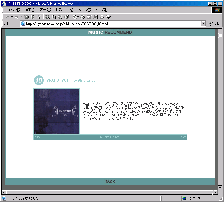Go forward with the toolbar Forward arrow
The height and width of the screenshot is (202, 224).
tap(17, 17)
